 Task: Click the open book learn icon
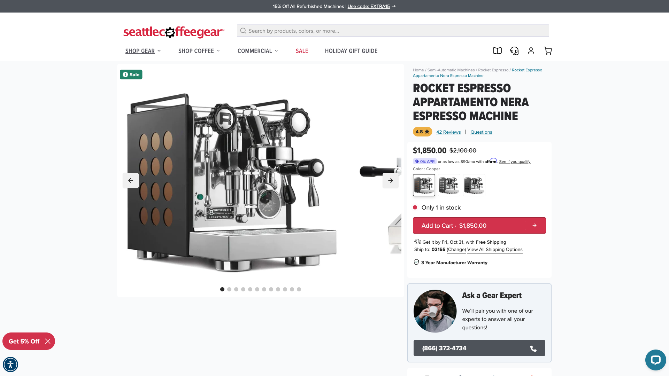tap(497, 51)
